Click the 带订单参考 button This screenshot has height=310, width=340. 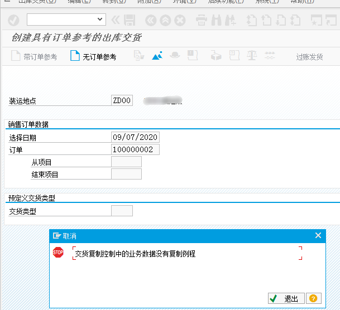(x=34, y=56)
